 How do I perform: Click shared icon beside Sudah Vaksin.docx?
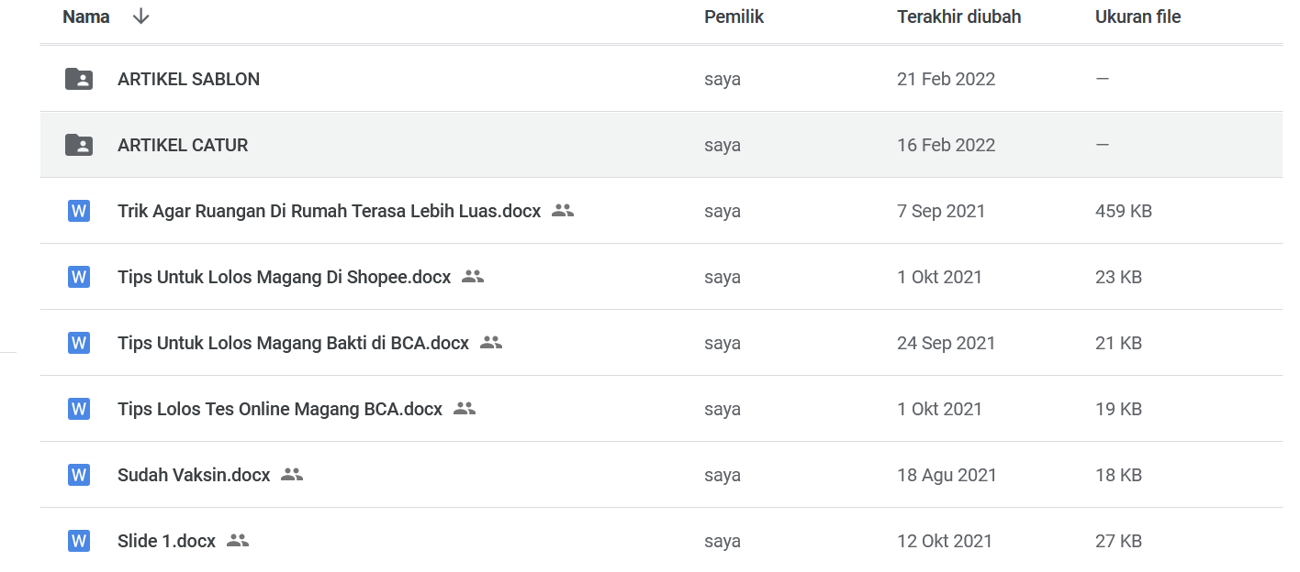pos(292,475)
